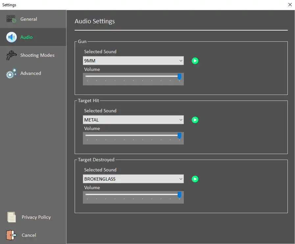Viewport: 295px width, 244px height.
Task: Preview the Target Hit sound
Action: coord(195,120)
